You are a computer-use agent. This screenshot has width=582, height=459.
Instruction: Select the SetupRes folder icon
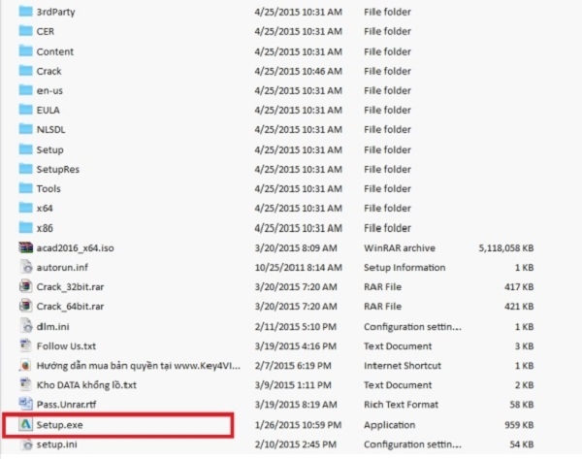(x=25, y=169)
